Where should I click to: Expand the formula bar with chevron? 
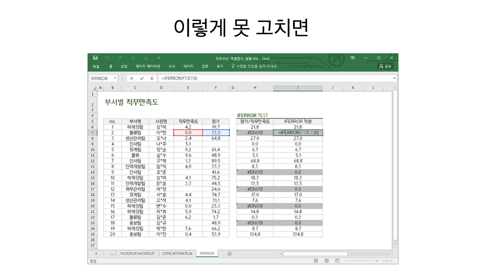(x=394, y=78)
